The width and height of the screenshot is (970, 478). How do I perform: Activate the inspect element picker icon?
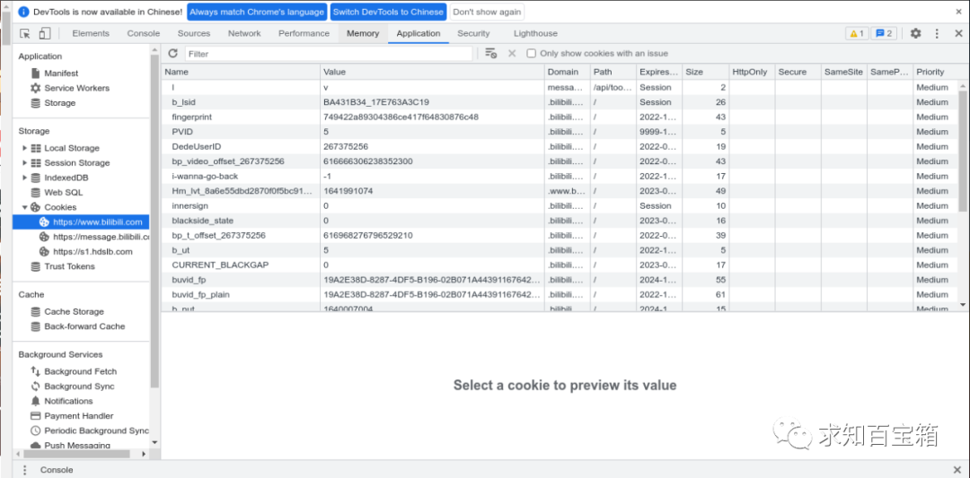coord(25,33)
